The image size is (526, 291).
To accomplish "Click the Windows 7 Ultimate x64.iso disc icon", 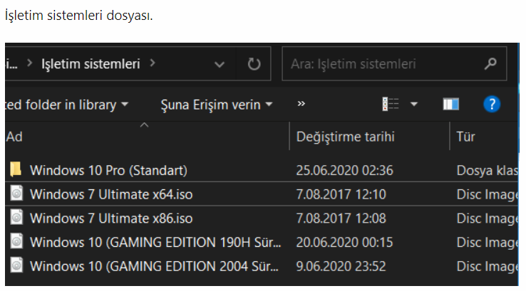I will pyautogui.click(x=16, y=194).
